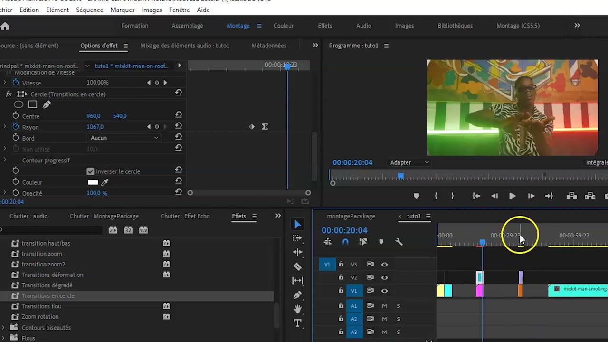Go to In point
Image resolution: width=608 pixels, height=342 pixels.
pyautogui.click(x=476, y=196)
